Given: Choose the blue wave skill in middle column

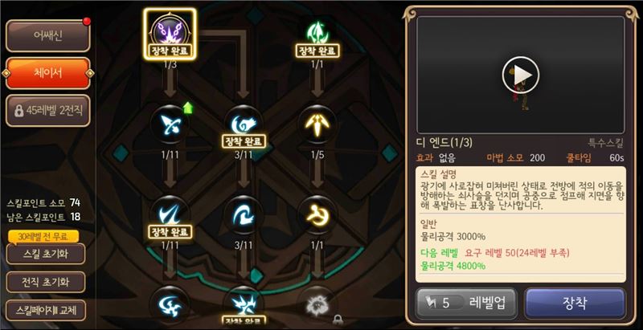Looking at the screenshot, I should 244,214.
